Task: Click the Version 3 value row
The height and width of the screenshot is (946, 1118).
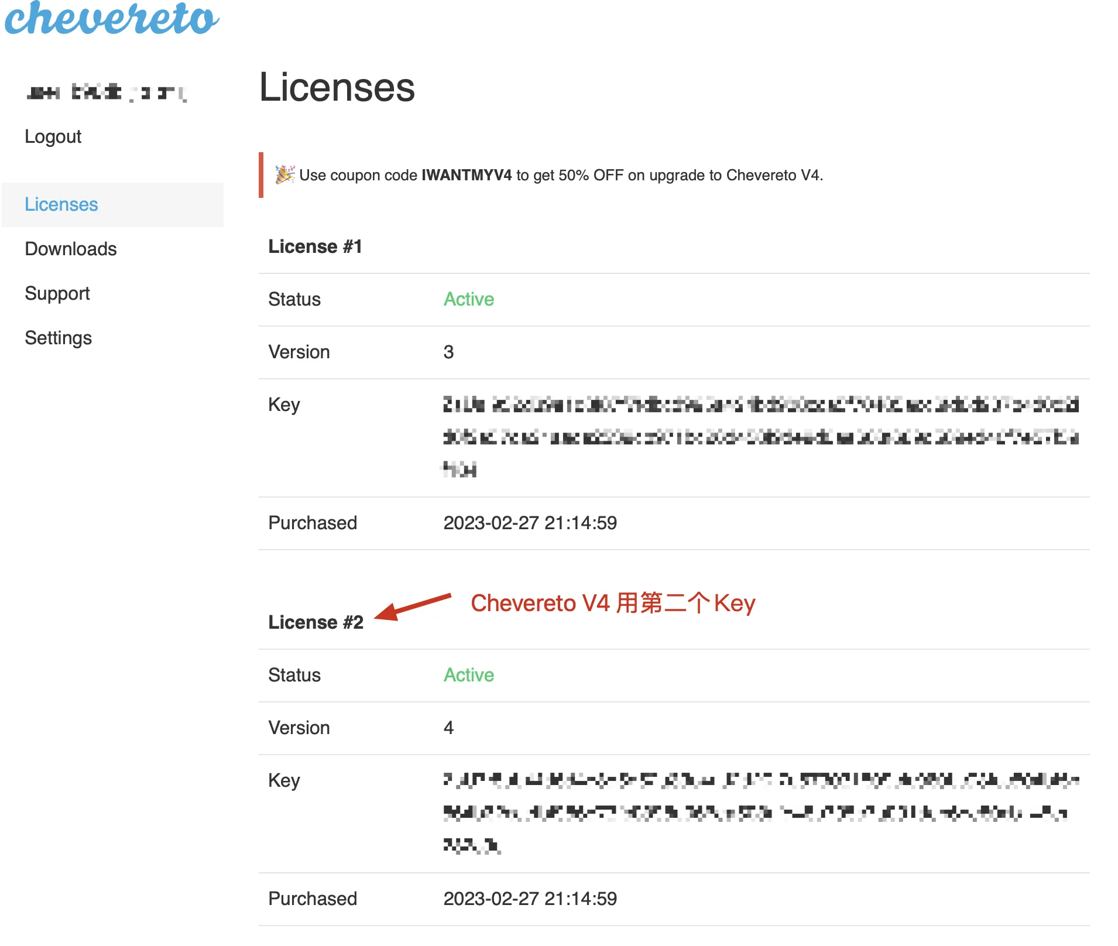Action: tap(449, 351)
